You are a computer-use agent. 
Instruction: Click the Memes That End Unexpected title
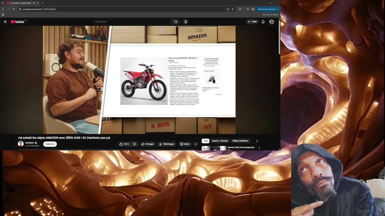click(241, 147)
